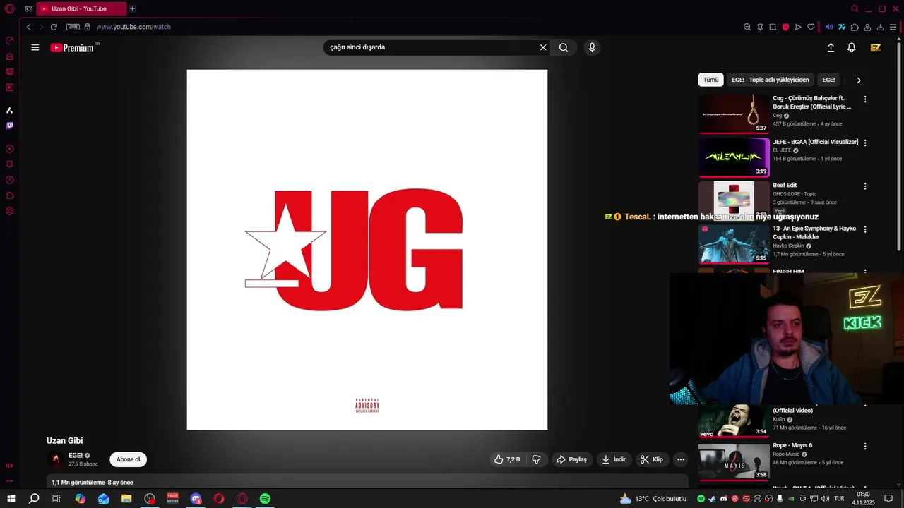This screenshot has width=904, height=508.
Task: Create a clip with the Klip button
Action: 652,459
